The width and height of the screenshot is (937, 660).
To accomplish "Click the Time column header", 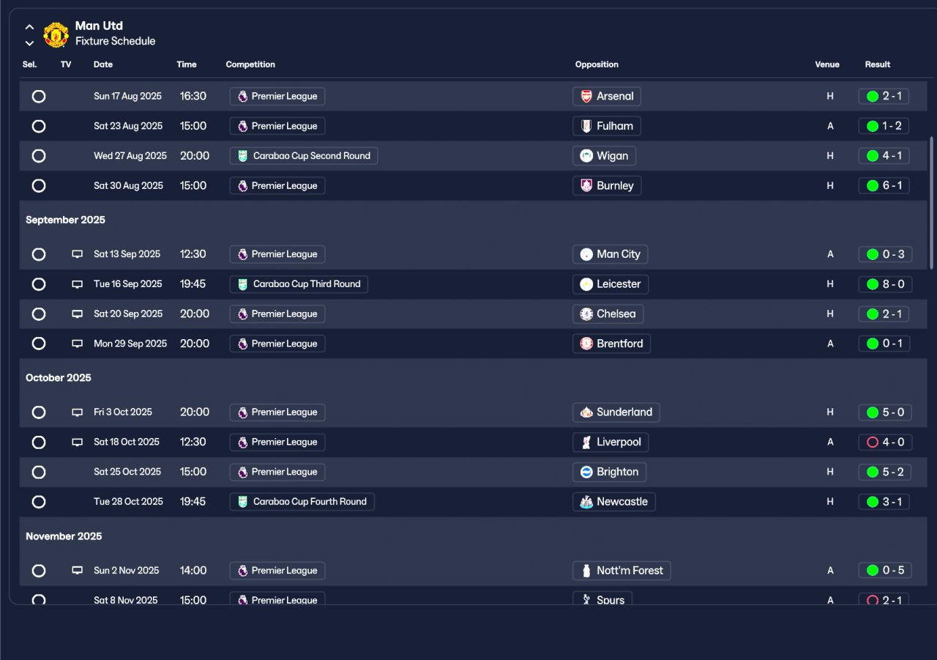I will [x=187, y=64].
